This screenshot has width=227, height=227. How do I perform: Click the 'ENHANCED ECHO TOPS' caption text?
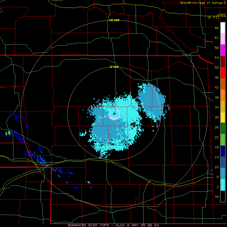(89, 225)
